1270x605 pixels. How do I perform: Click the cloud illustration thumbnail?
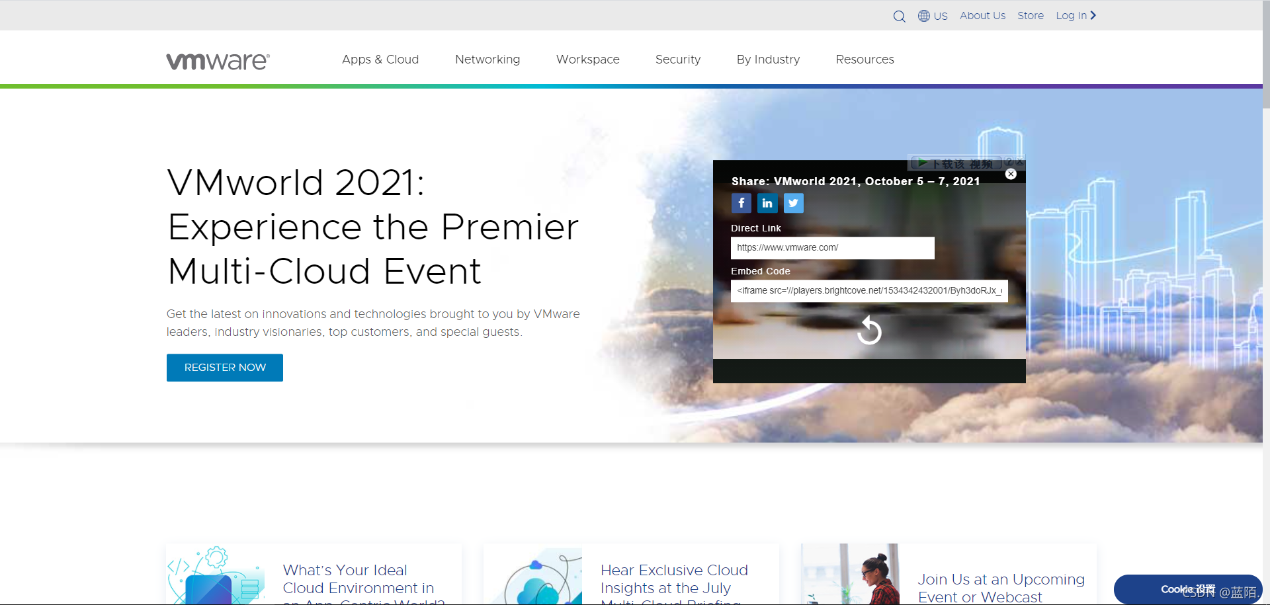point(533,575)
